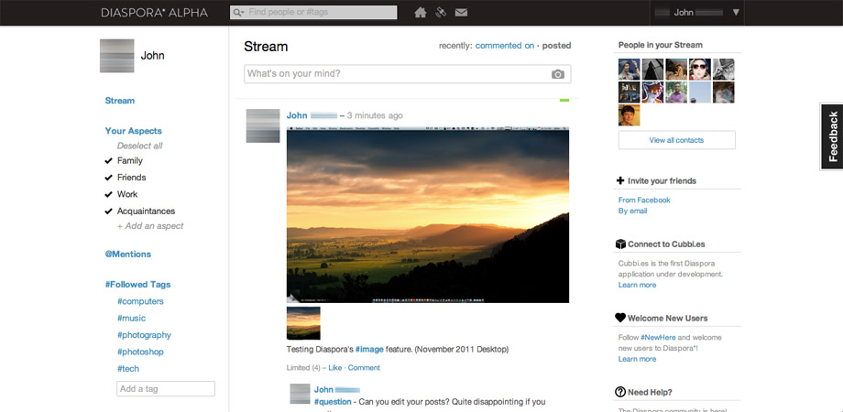Sort stream by recently commented on
This screenshot has height=412, width=843.
505,46
